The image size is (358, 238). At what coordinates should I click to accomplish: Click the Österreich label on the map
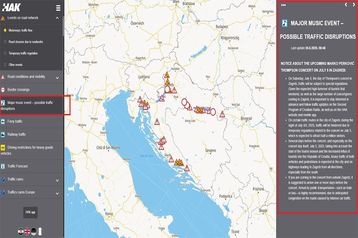coord(137,23)
